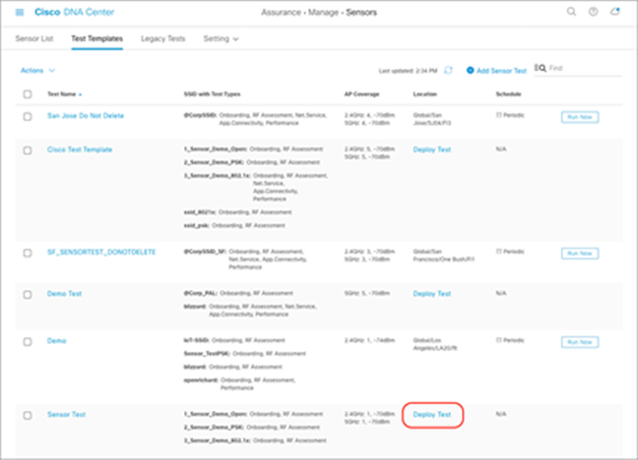The image size is (638, 460).
Task: Click the Test Name column header
Action: 61,94
